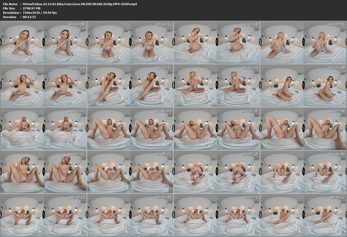Screen dimensions: 347x237
Task: Click the frame timestamped 00:04:14
Action: coord(217,86)
